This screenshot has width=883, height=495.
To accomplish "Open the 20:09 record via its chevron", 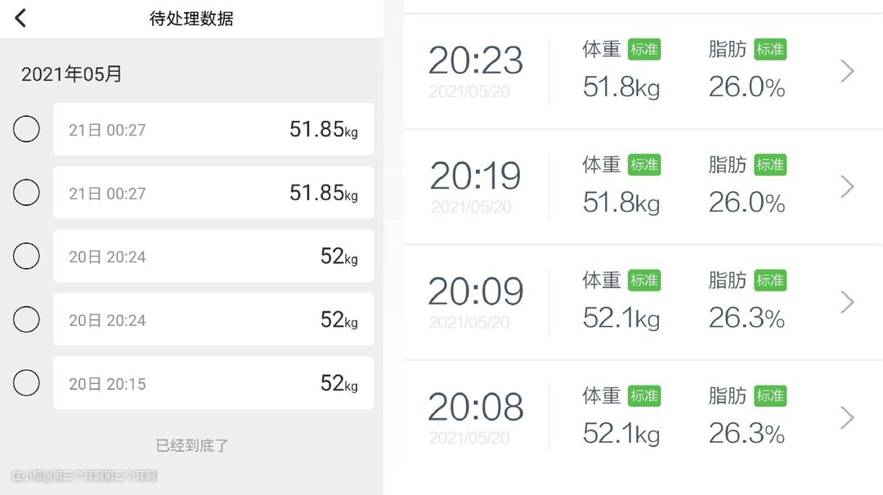I will 848,302.
